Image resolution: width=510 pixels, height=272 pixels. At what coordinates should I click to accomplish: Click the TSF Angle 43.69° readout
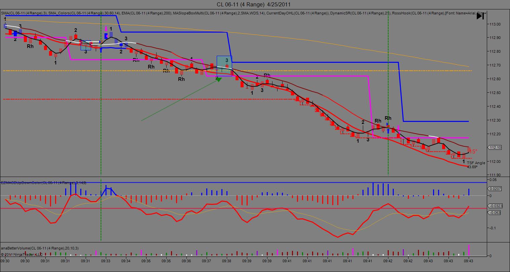coord(476,165)
